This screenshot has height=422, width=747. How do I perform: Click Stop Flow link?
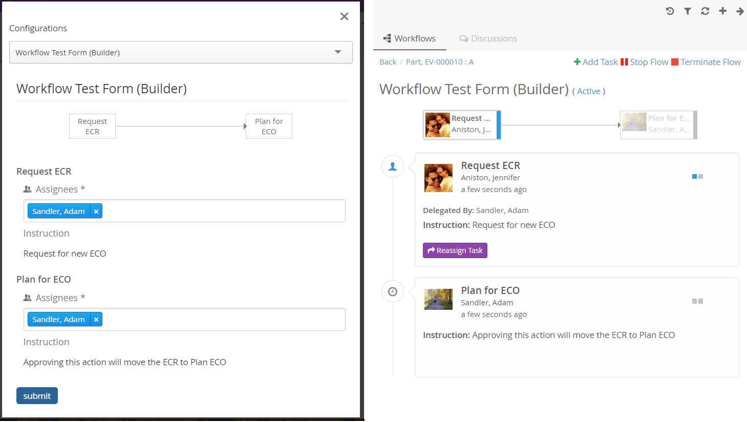pyautogui.click(x=645, y=62)
